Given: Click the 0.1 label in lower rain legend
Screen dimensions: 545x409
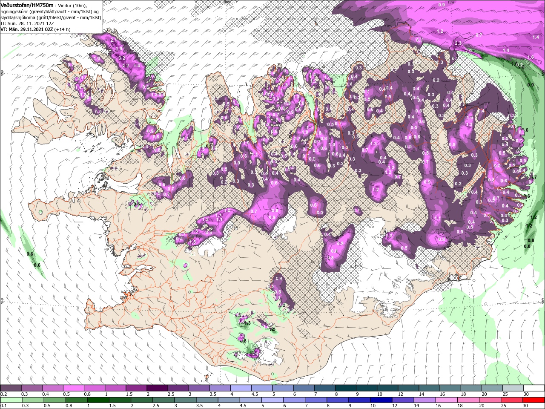Looking at the screenshot, I should pos(3,406).
